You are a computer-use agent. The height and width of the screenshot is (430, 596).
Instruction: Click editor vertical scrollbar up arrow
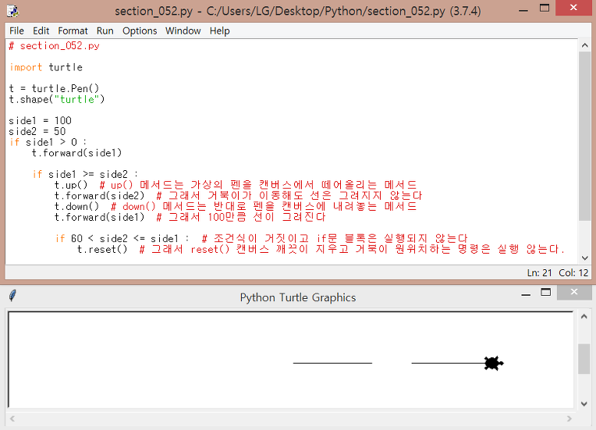[x=584, y=45]
